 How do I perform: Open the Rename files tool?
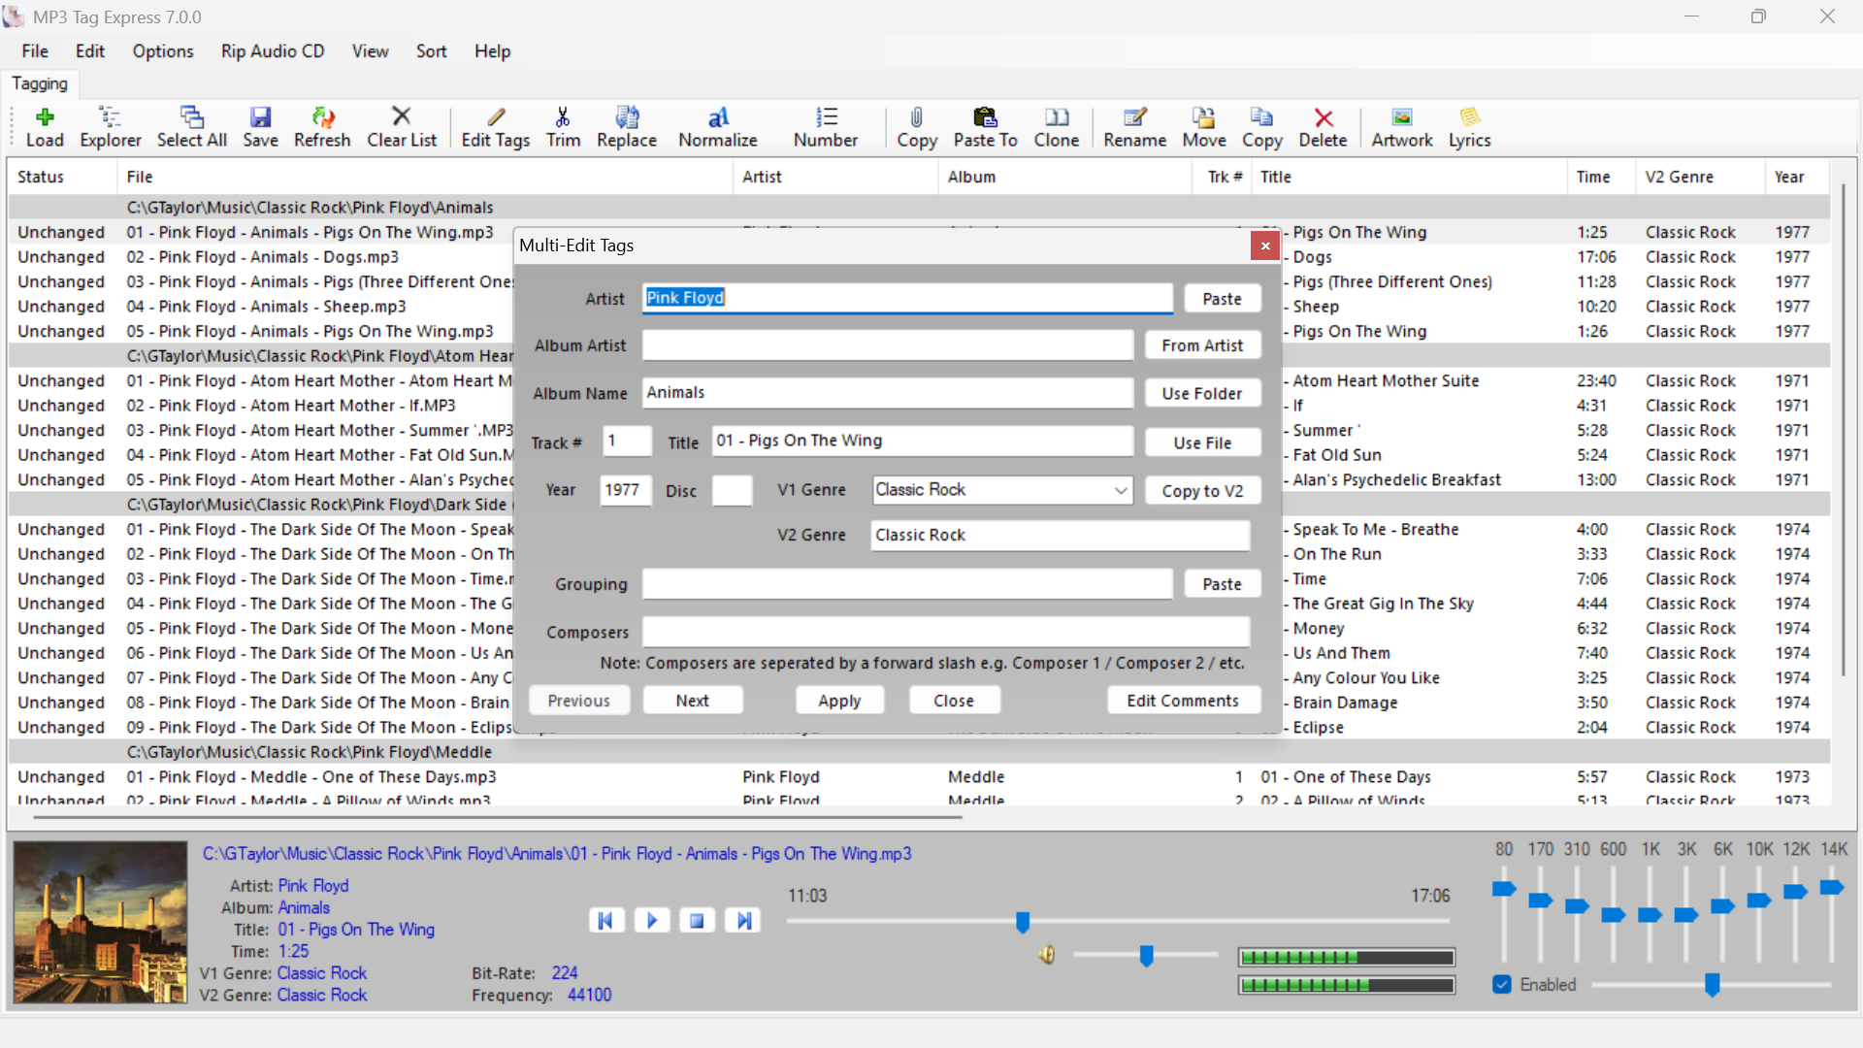tap(1135, 127)
